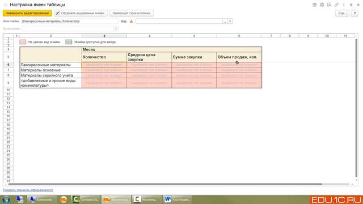Select the Средняя цена закупки header cell
363x204 pixels.
click(149, 57)
